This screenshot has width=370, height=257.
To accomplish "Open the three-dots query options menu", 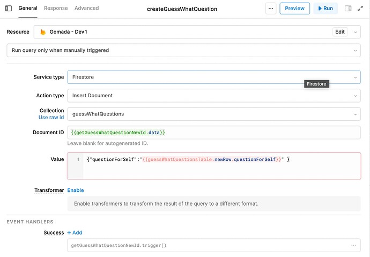I will pos(271,9).
